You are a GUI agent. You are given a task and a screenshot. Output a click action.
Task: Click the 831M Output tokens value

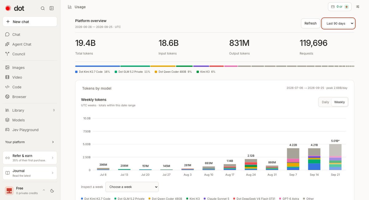pyautogui.click(x=239, y=43)
